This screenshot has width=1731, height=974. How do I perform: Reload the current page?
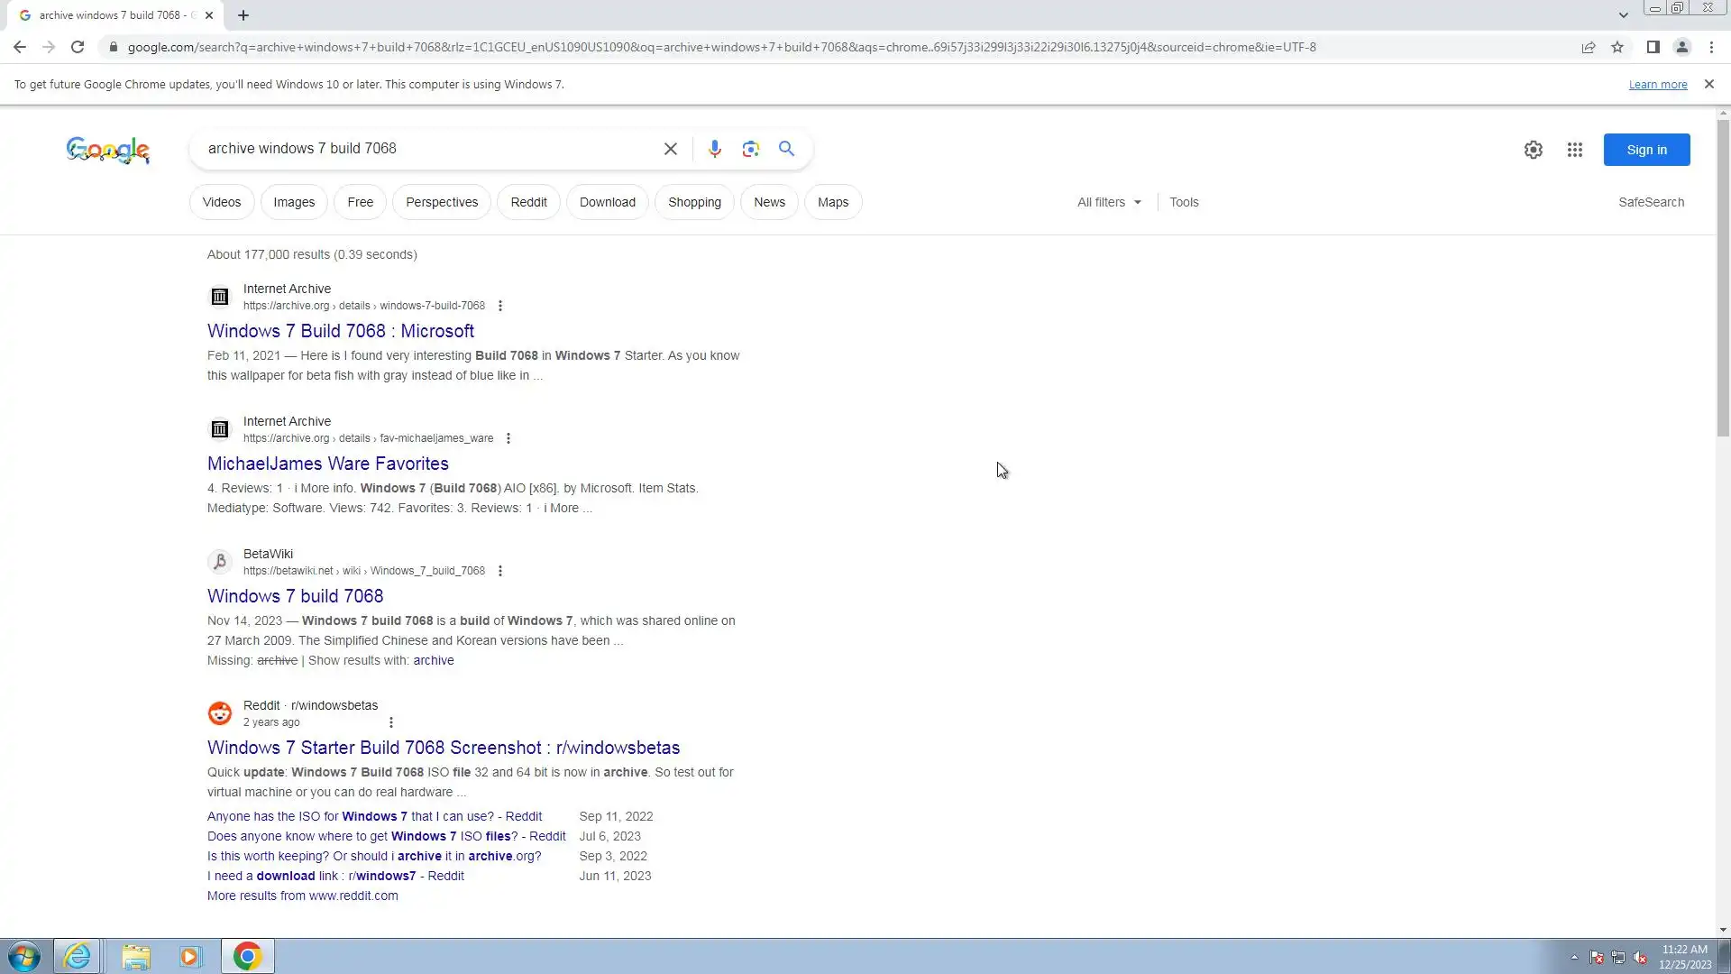[x=78, y=47]
